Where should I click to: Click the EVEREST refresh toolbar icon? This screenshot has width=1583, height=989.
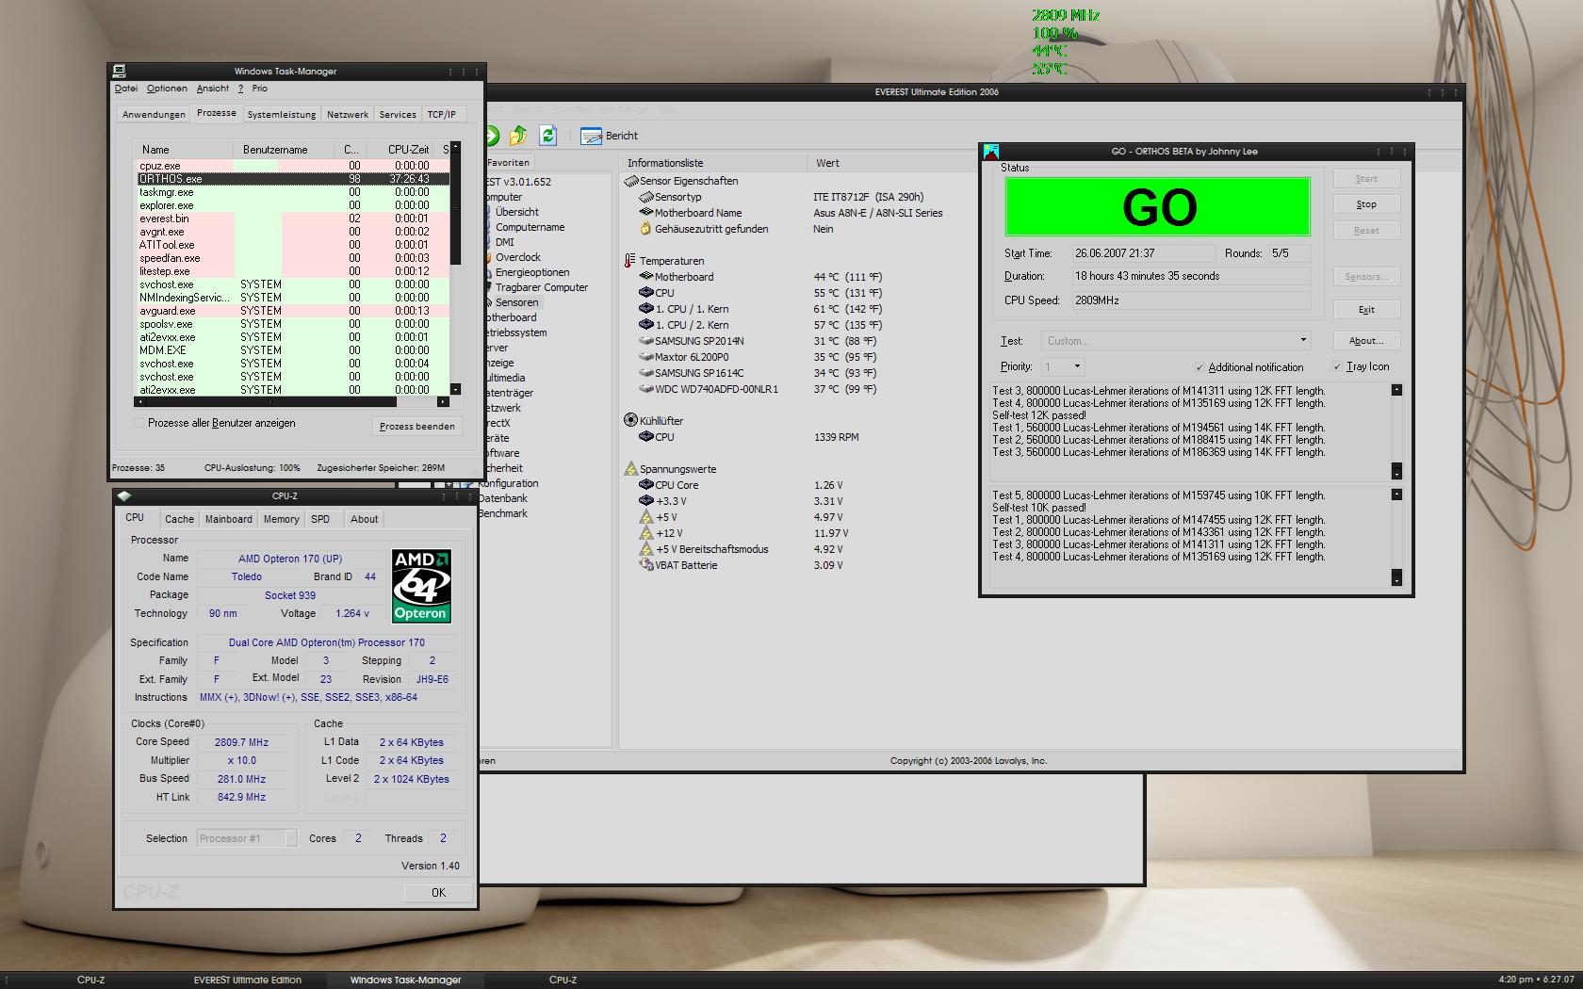pos(548,136)
